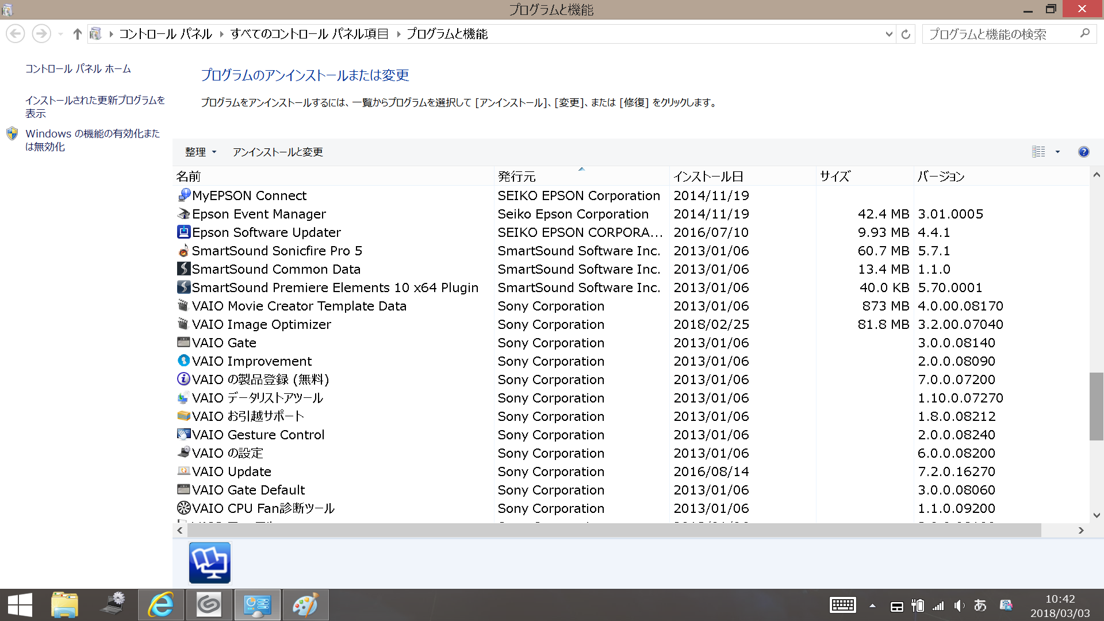Sort by the サイズ column header
1104x621 pixels.
click(x=835, y=177)
